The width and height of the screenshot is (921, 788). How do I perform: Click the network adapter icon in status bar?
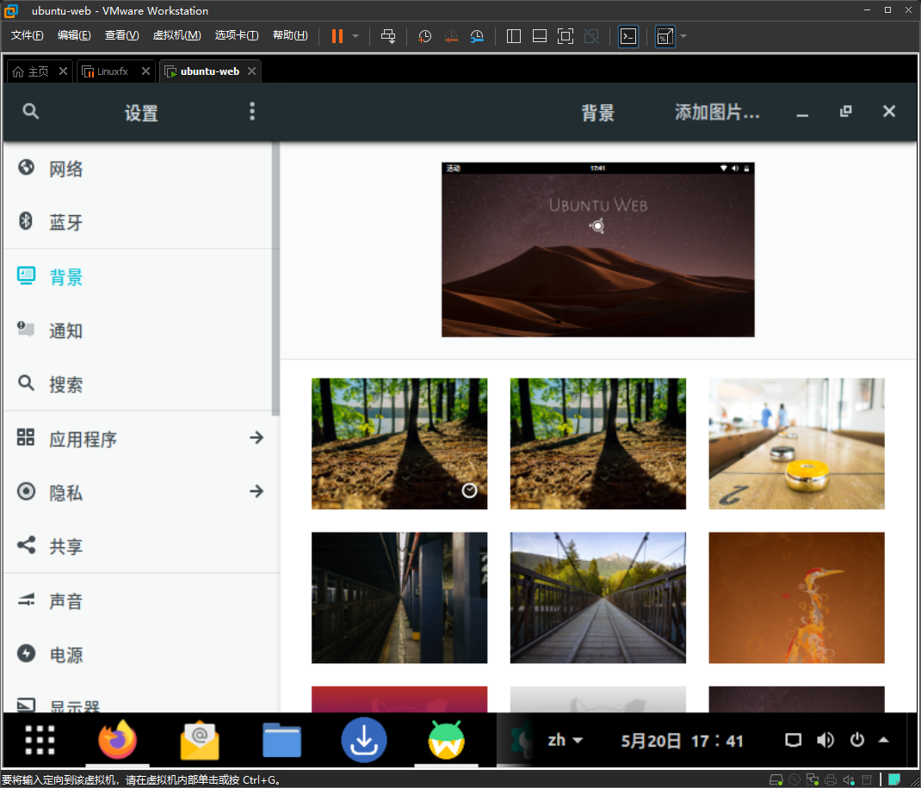tap(812, 779)
